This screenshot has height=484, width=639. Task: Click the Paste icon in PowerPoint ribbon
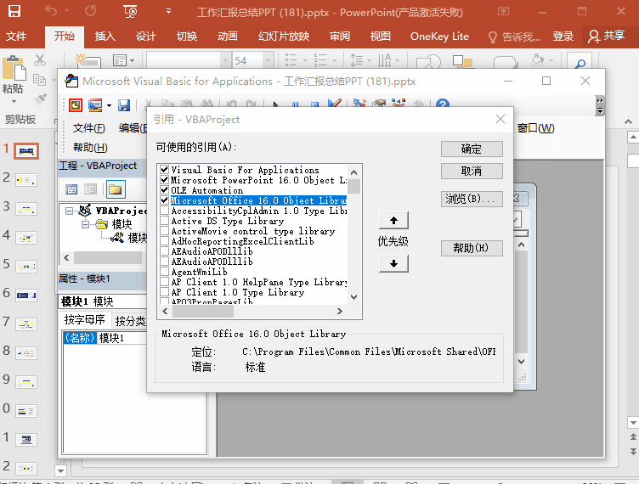click(x=14, y=68)
